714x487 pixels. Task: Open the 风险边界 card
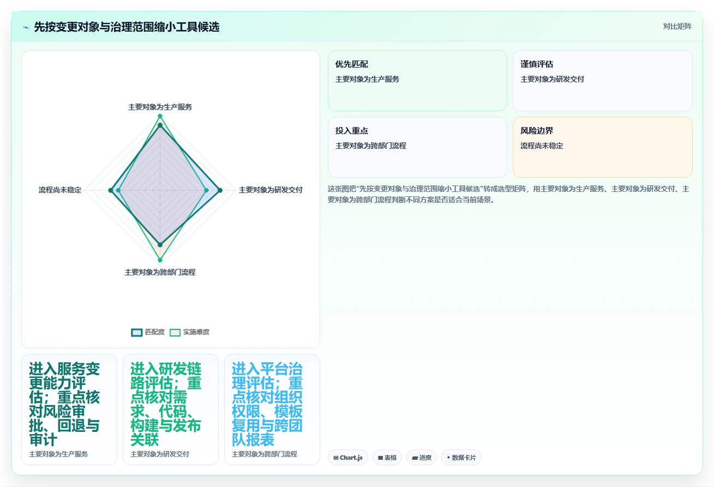pos(603,147)
